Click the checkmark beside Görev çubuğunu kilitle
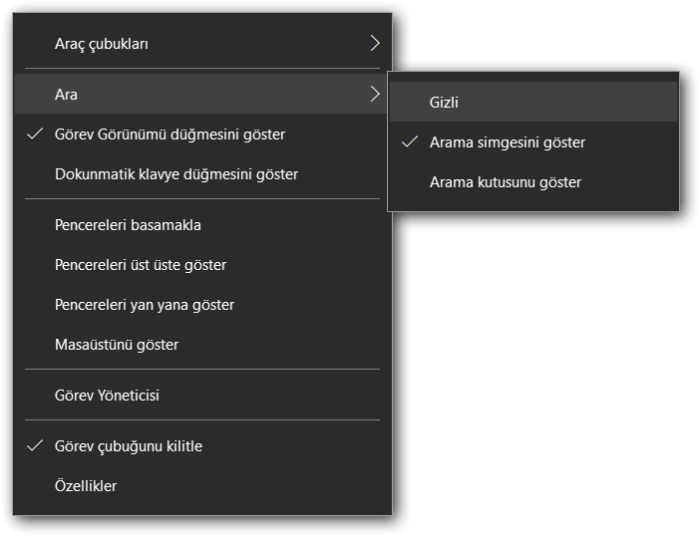 35,445
